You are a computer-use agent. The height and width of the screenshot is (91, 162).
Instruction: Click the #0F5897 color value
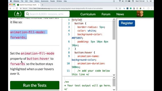pyautogui.click(x=77, y=38)
